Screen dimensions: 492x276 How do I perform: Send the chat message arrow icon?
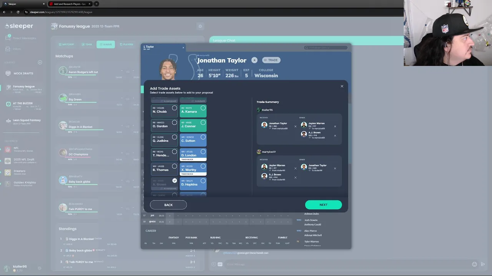pyautogui.click(x=483, y=264)
